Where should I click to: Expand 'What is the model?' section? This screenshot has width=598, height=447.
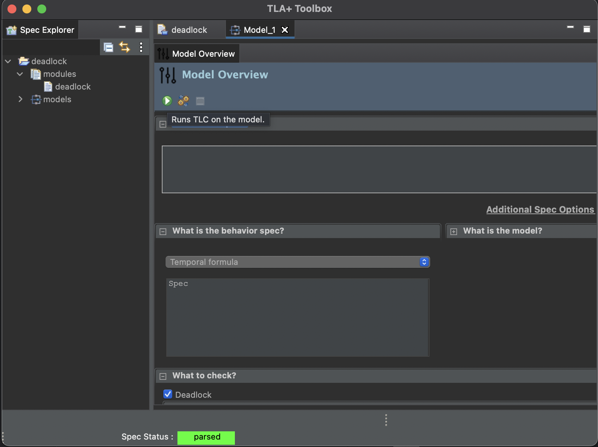pyautogui.click(x=454, y=232)
